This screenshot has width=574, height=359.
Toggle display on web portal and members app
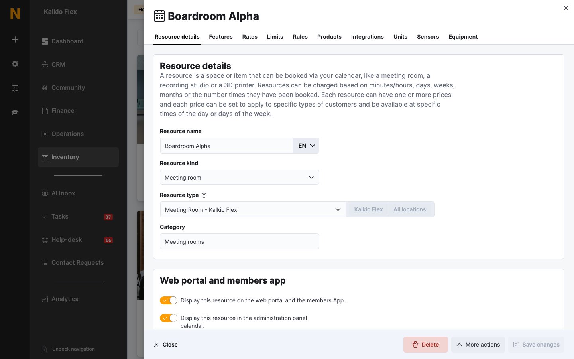coord(169,300)
